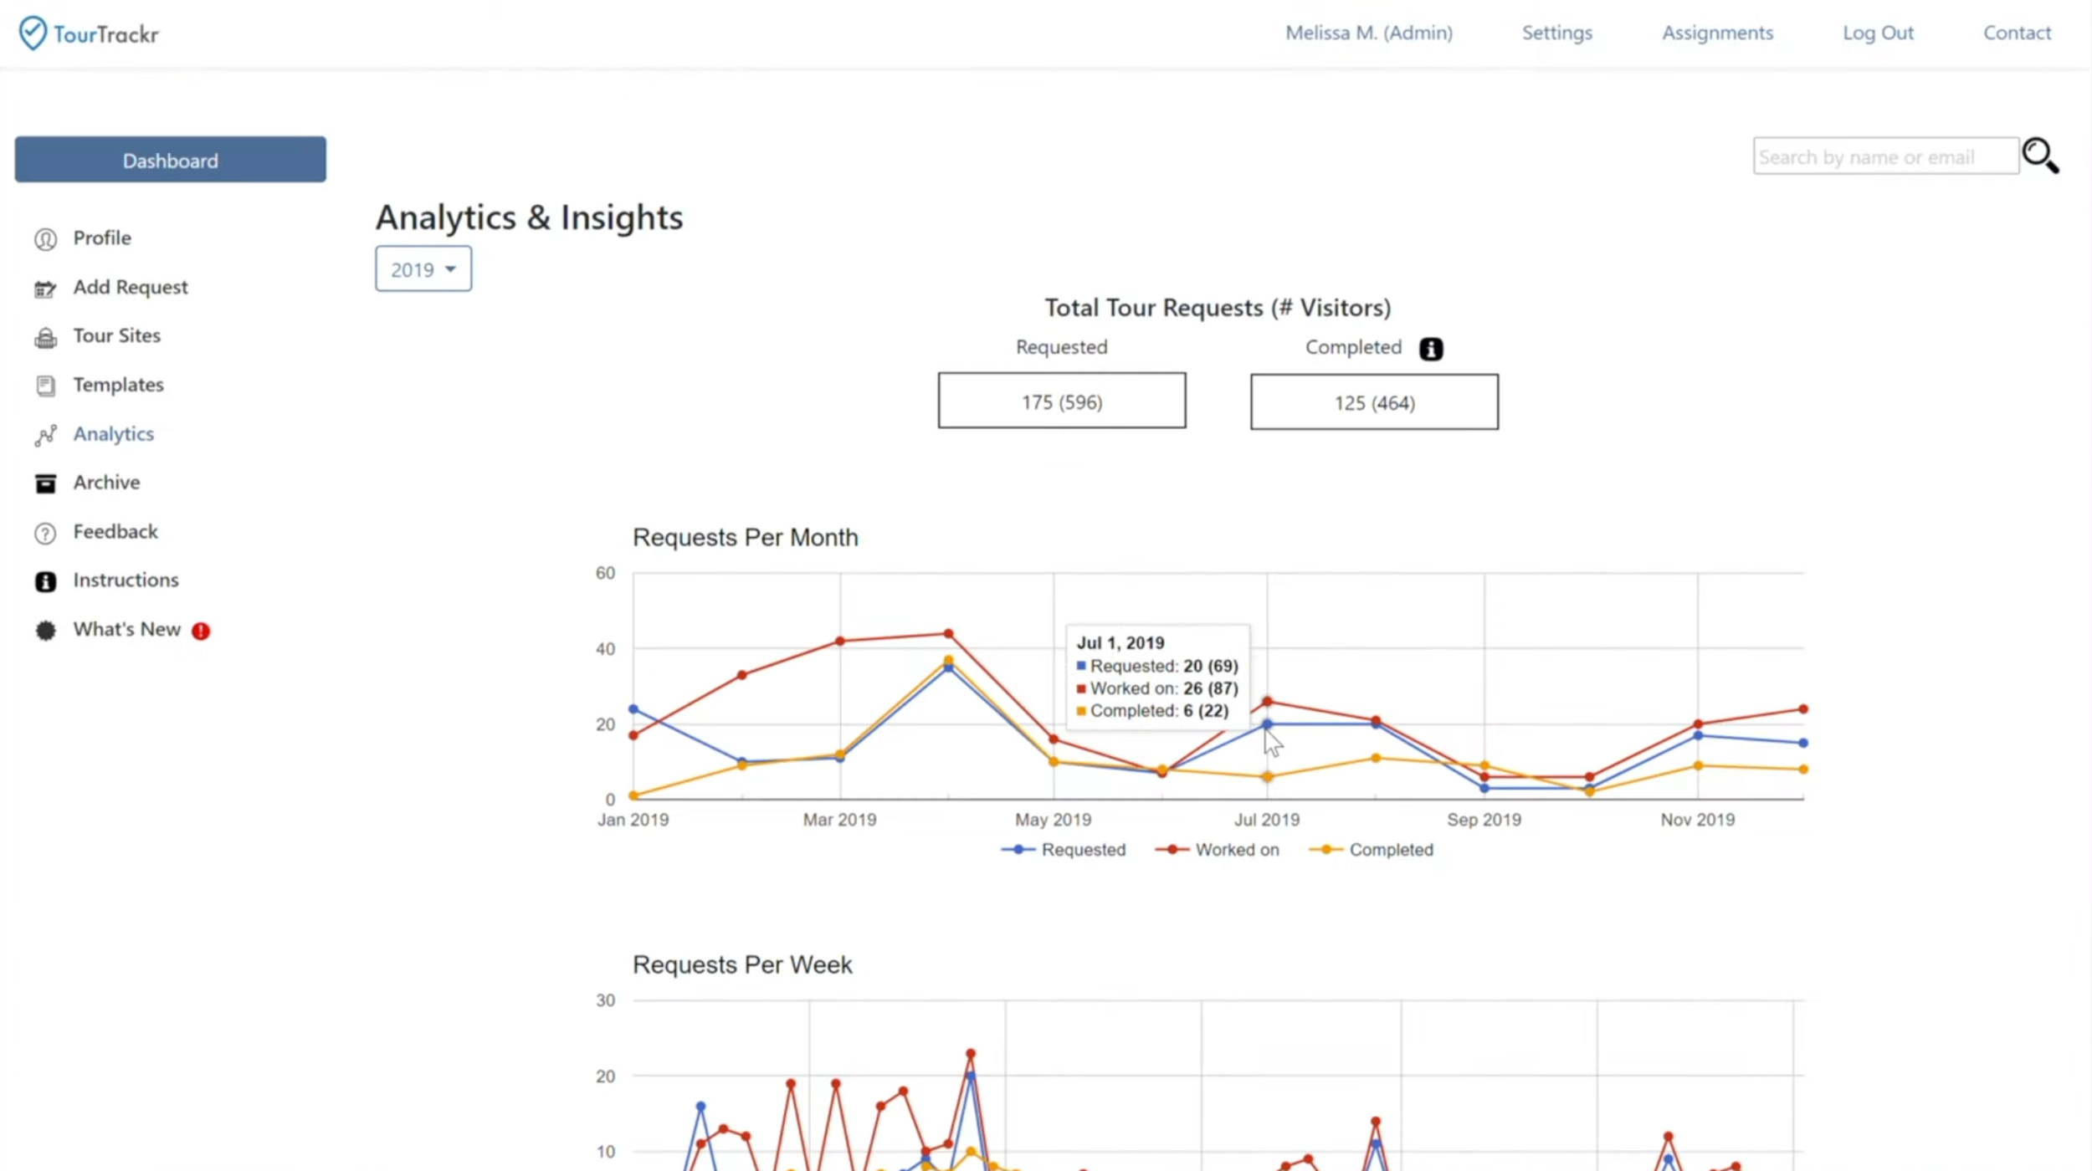This screenshot has height=1171, width=2092.
Task: Open the 2019 year dropdown
Action: coord(423,268)
